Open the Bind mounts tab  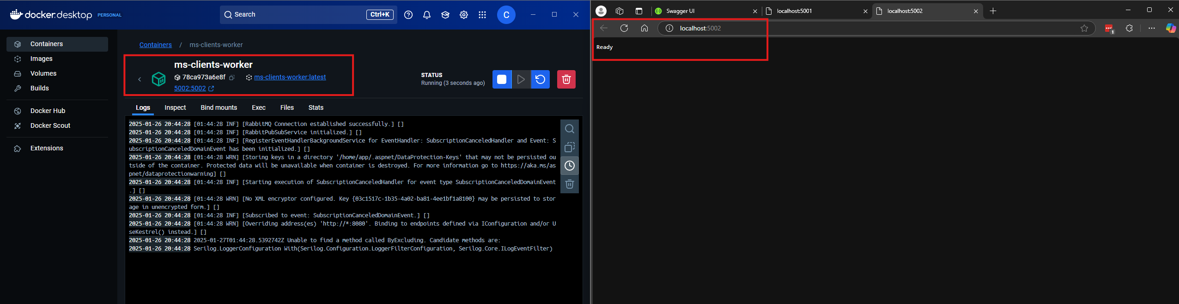pyautogui.click(x=219, y=107)
